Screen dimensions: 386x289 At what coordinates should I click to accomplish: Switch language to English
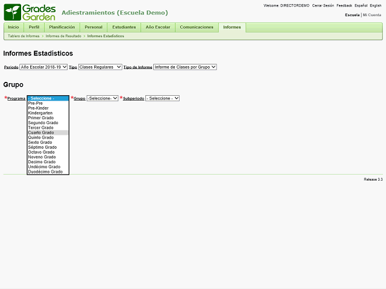[375, 5]
